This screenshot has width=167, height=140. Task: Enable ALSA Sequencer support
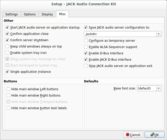coord(86,47)
